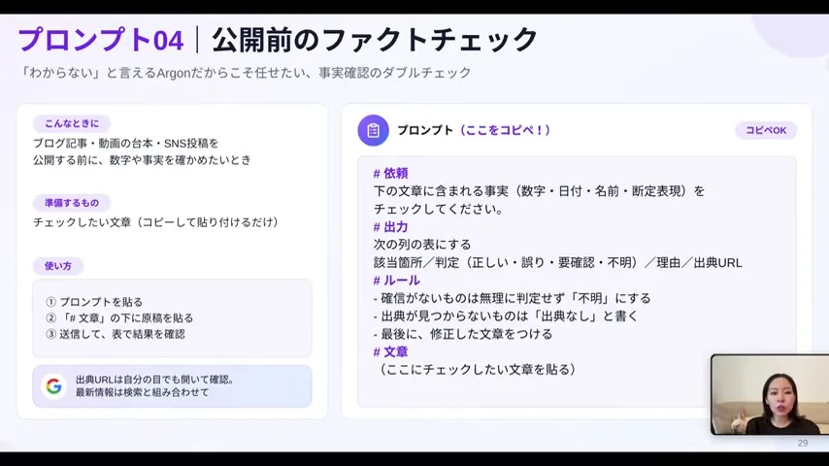This screenshot has height=466, width=829.
Task: Click the Google logo icon
Action: click(x=54, y=386)
